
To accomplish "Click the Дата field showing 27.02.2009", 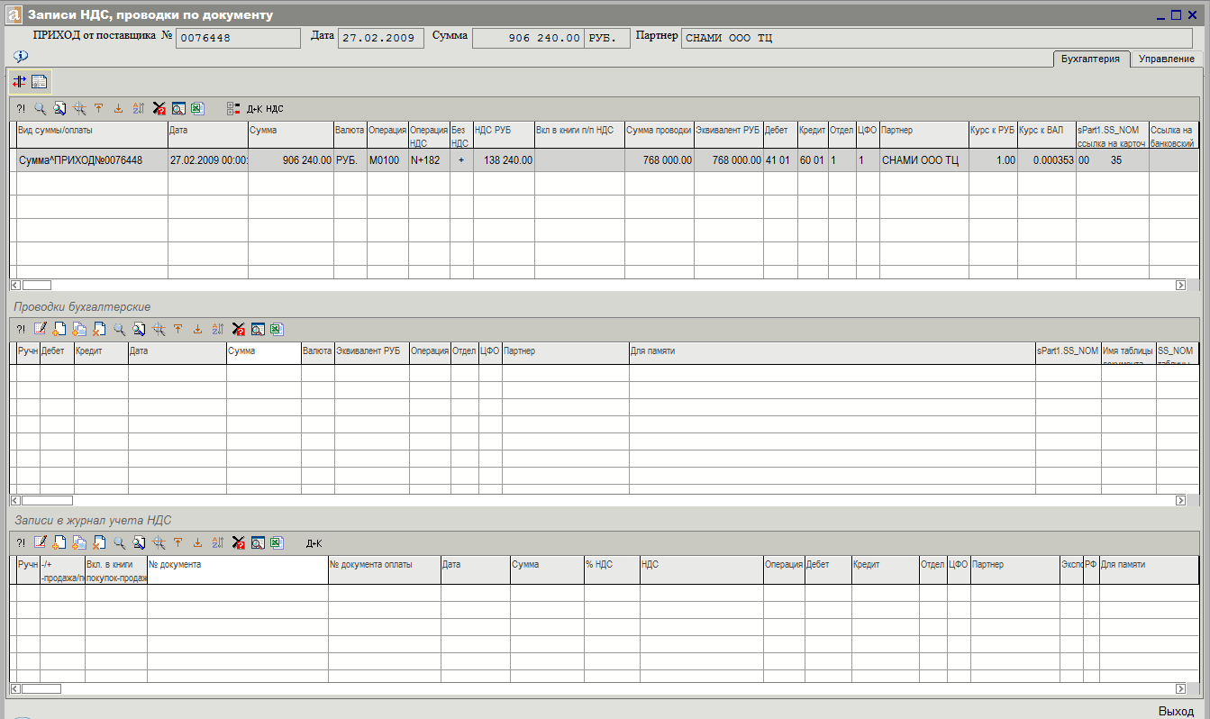I will click(380, 38).
